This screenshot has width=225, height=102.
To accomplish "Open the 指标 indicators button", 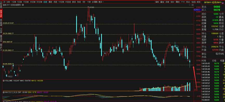I will [x=157, y=2].
